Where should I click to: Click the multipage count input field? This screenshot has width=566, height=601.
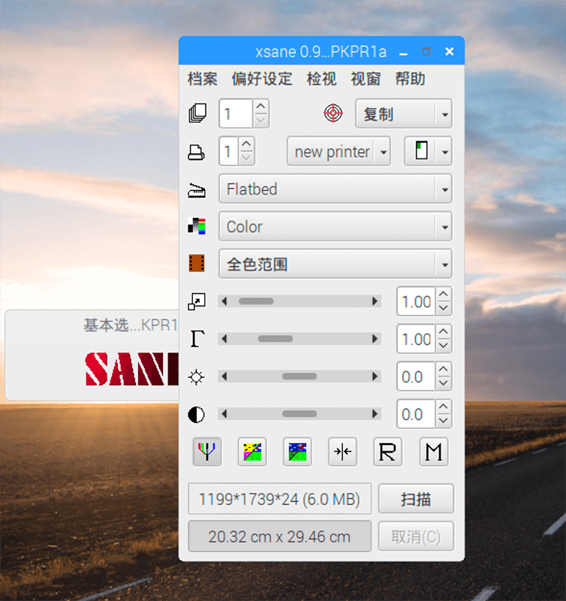click(x=236, y=113)
